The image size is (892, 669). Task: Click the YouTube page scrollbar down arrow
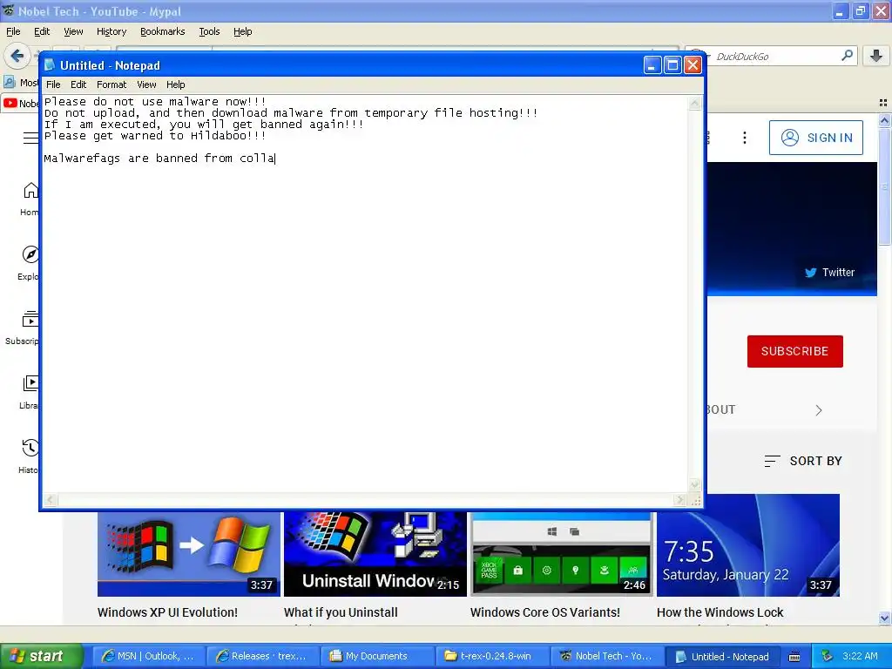[x=884, y=618]
